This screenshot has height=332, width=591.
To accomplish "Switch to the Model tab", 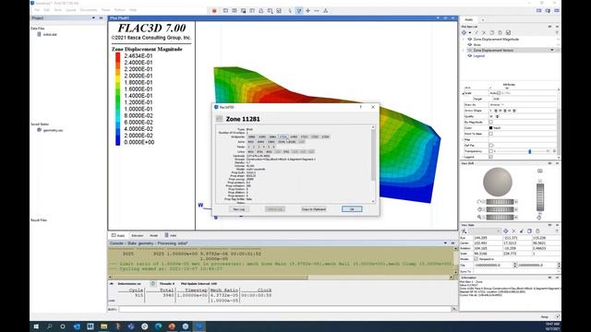I will [x=154, y=235].
